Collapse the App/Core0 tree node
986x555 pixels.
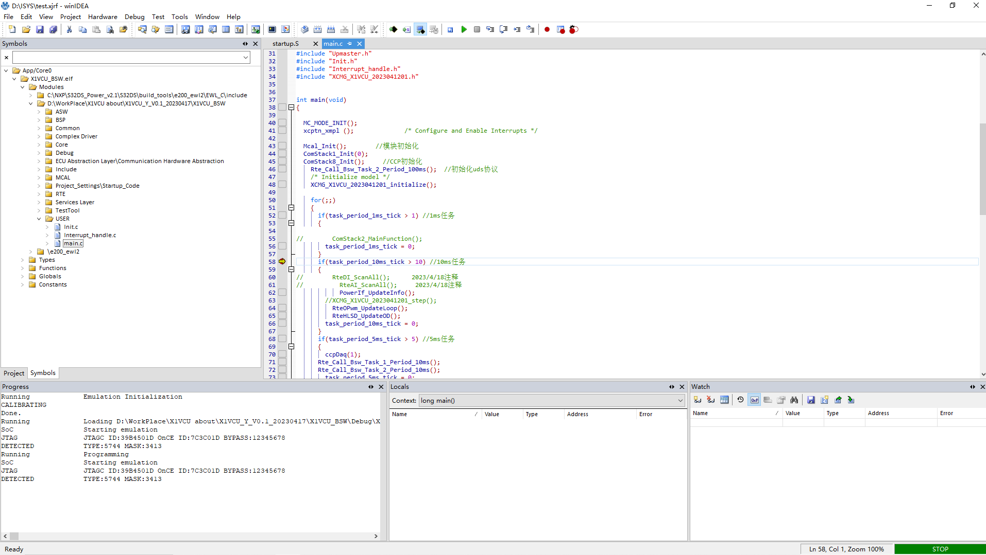[6, 70]
